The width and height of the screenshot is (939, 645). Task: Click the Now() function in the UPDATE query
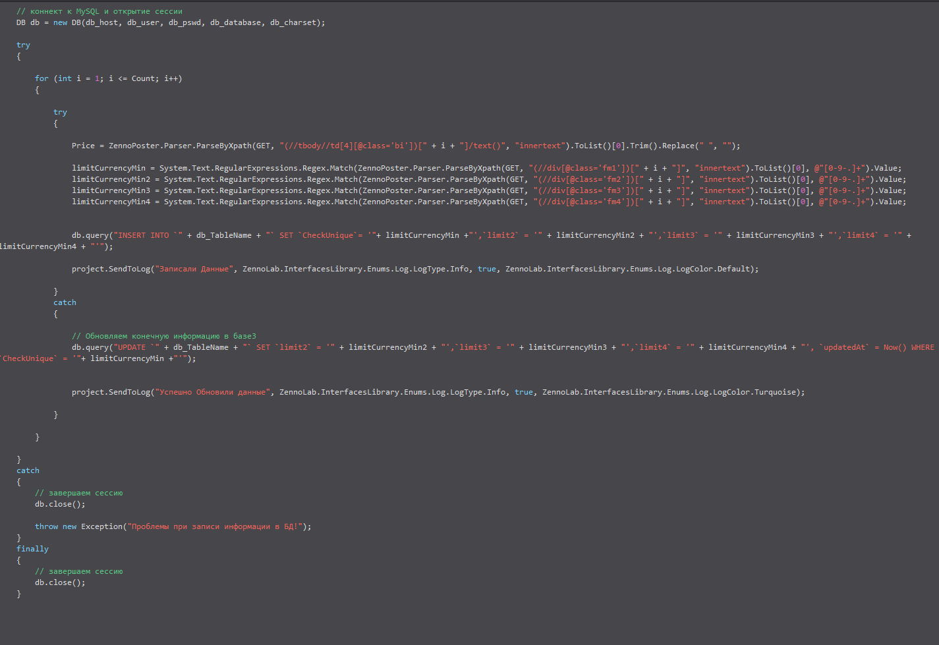coord(895,347)
